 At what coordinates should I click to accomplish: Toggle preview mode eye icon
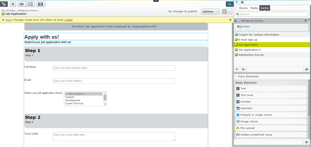point(22,4)
